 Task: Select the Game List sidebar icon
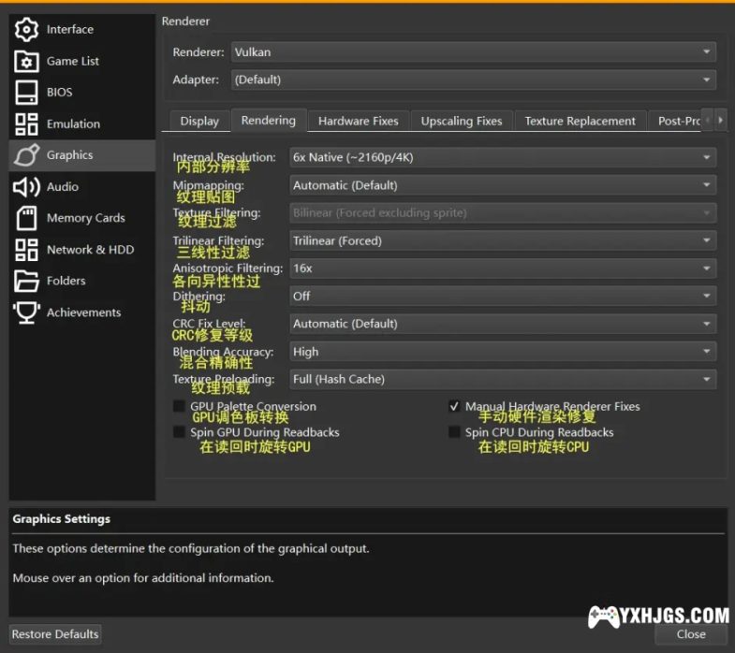point(26,61)
